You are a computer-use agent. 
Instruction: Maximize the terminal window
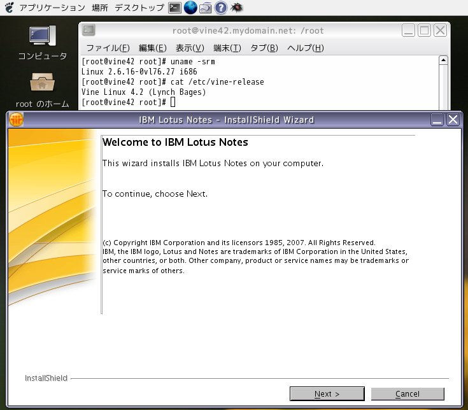coord(424,30)
